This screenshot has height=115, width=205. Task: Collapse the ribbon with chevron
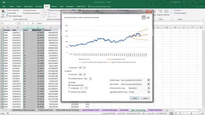[203, 19]
